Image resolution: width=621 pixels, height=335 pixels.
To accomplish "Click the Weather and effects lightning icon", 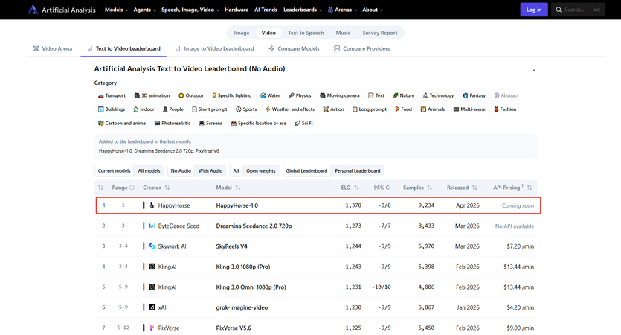I will pyautogui.click(x=268, y=109).
